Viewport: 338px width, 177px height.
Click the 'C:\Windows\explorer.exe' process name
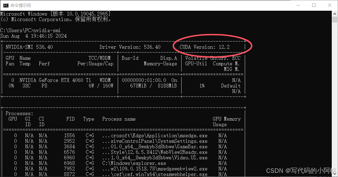pyautogui.click(x=134, y=164)
